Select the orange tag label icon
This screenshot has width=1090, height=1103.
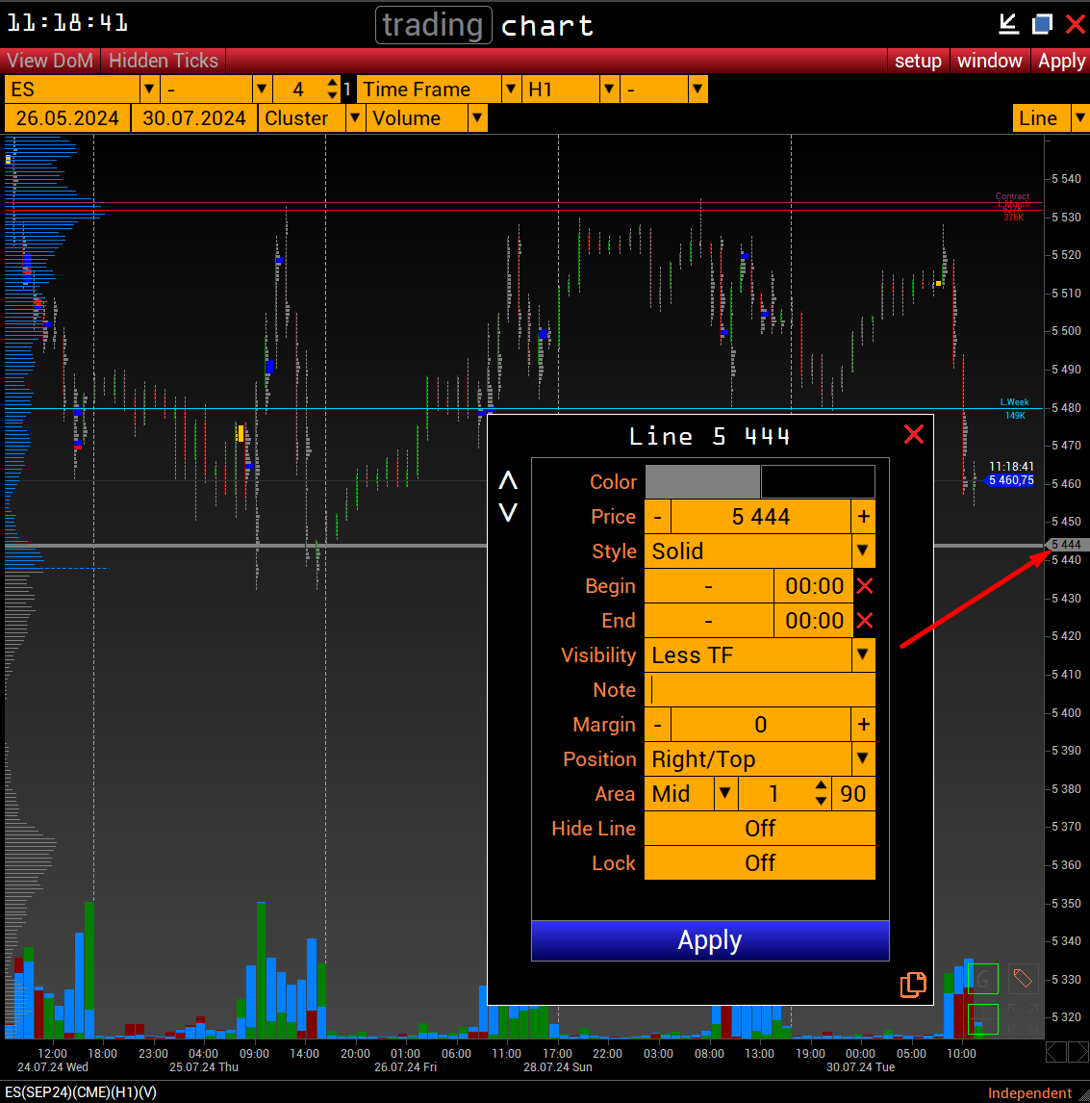1023,980
